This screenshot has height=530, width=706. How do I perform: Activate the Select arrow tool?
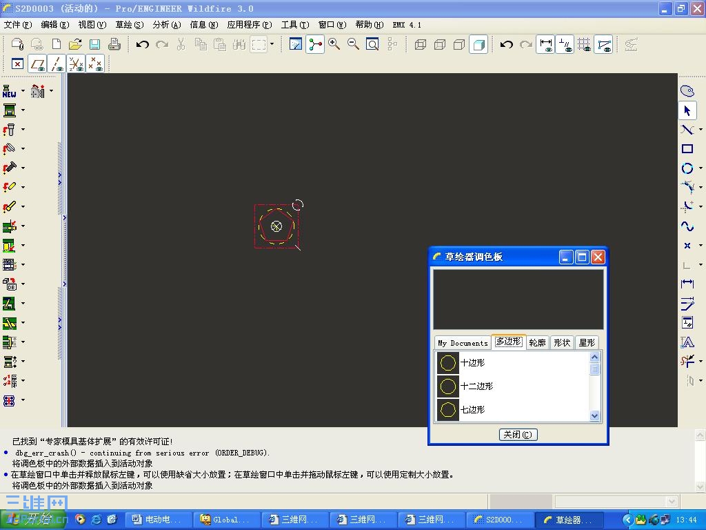pyautogui.click(x=687, y=110)
